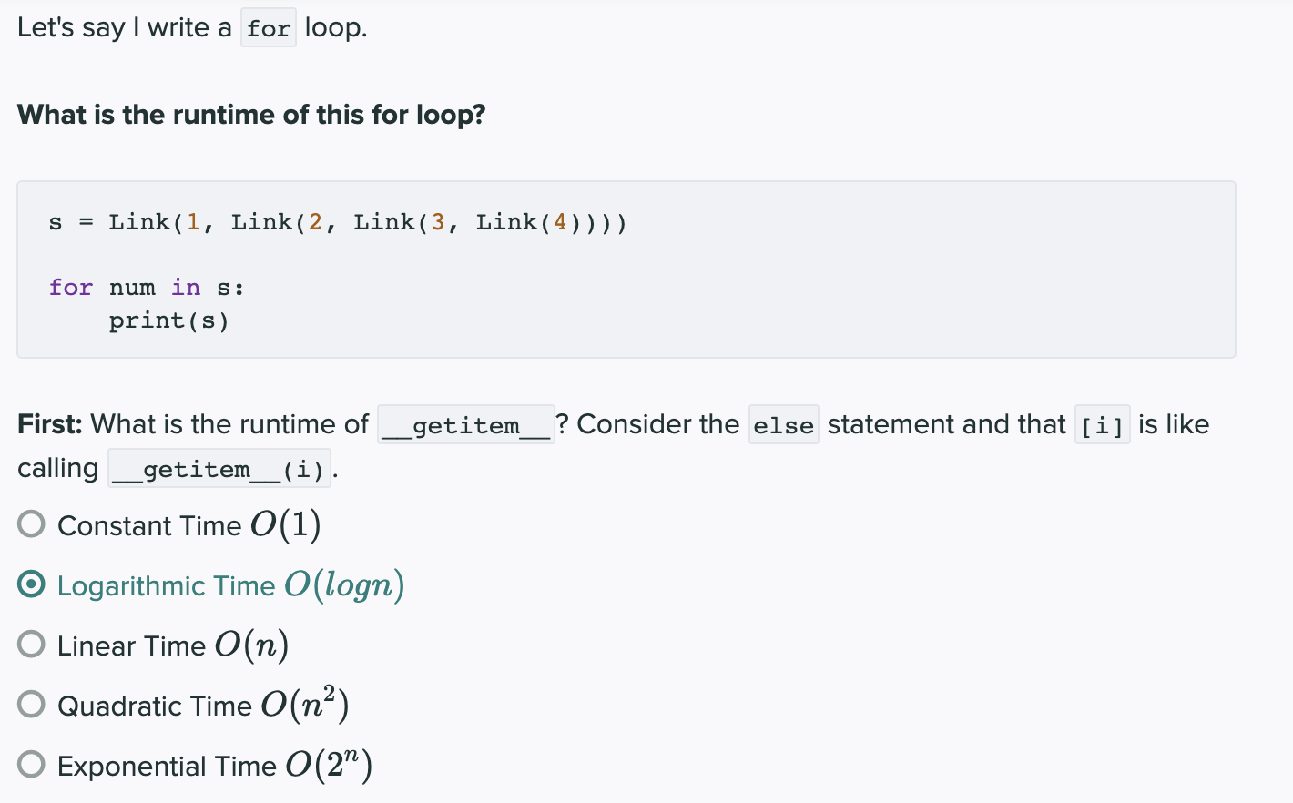Select the Constant Time radio button
The height and width of the screenshot is (803, 1293).
pos(31,523)
